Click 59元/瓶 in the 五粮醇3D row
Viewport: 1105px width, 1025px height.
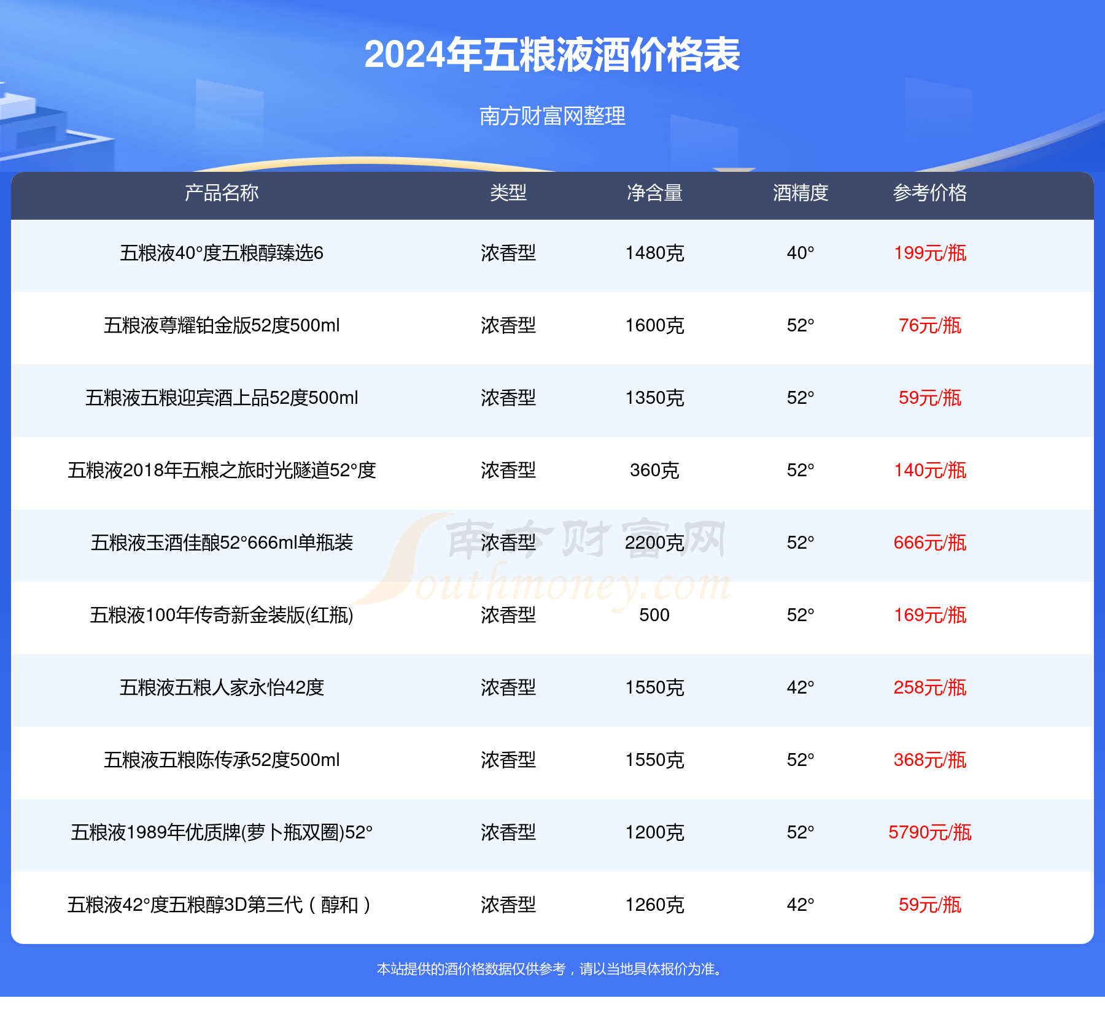tap(930, 905)
